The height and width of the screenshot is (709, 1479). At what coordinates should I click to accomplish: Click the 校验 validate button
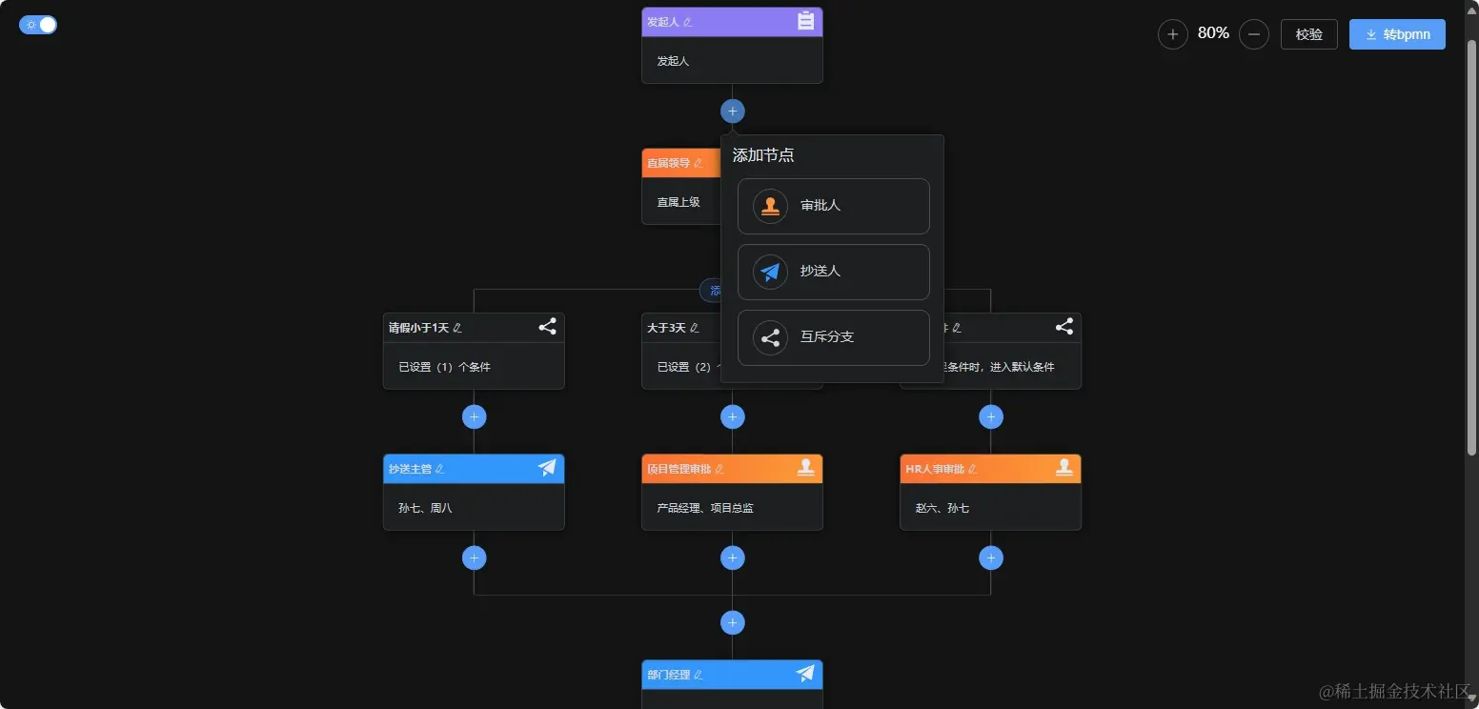[x=1308, y=34]
